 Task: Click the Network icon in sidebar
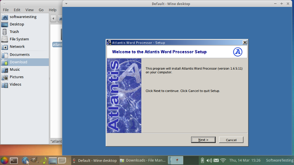5,47
